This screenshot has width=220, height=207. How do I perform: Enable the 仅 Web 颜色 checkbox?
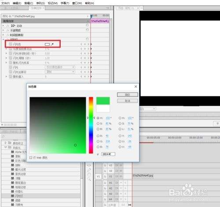31,158
